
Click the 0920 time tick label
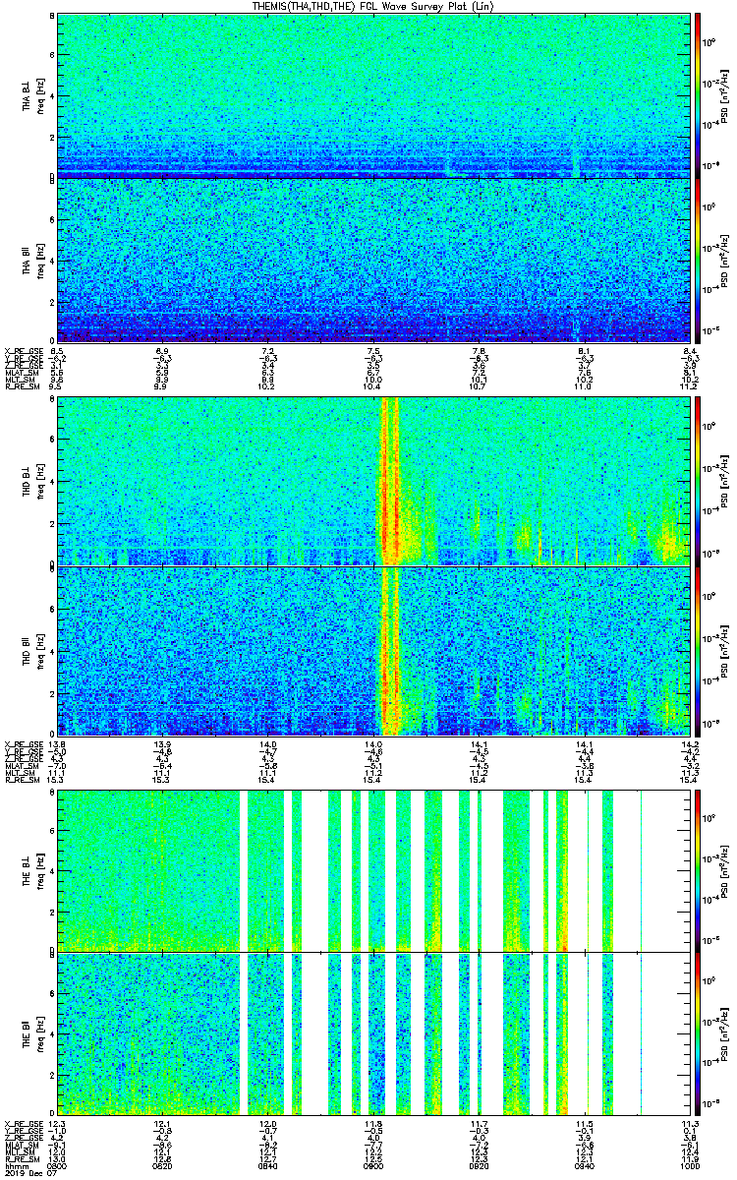478,1167
